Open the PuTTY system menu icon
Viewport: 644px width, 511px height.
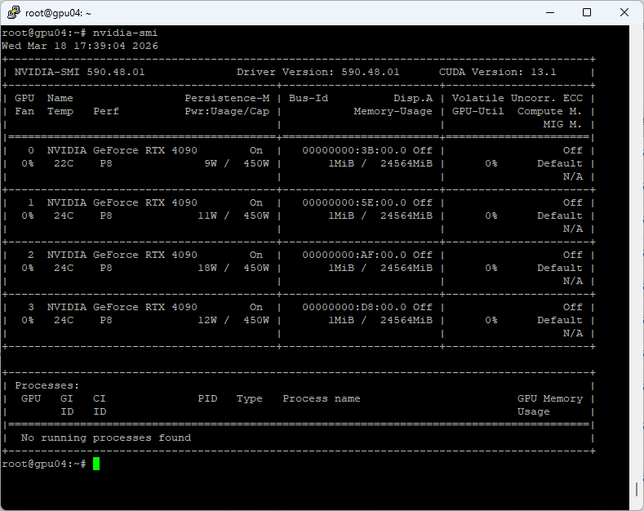point(13,13)
